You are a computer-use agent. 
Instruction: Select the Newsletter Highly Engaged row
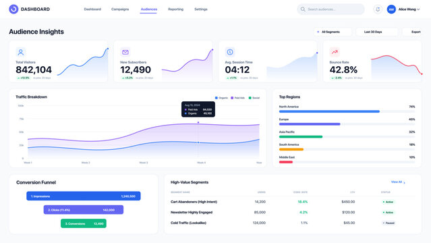pos(293,213)
